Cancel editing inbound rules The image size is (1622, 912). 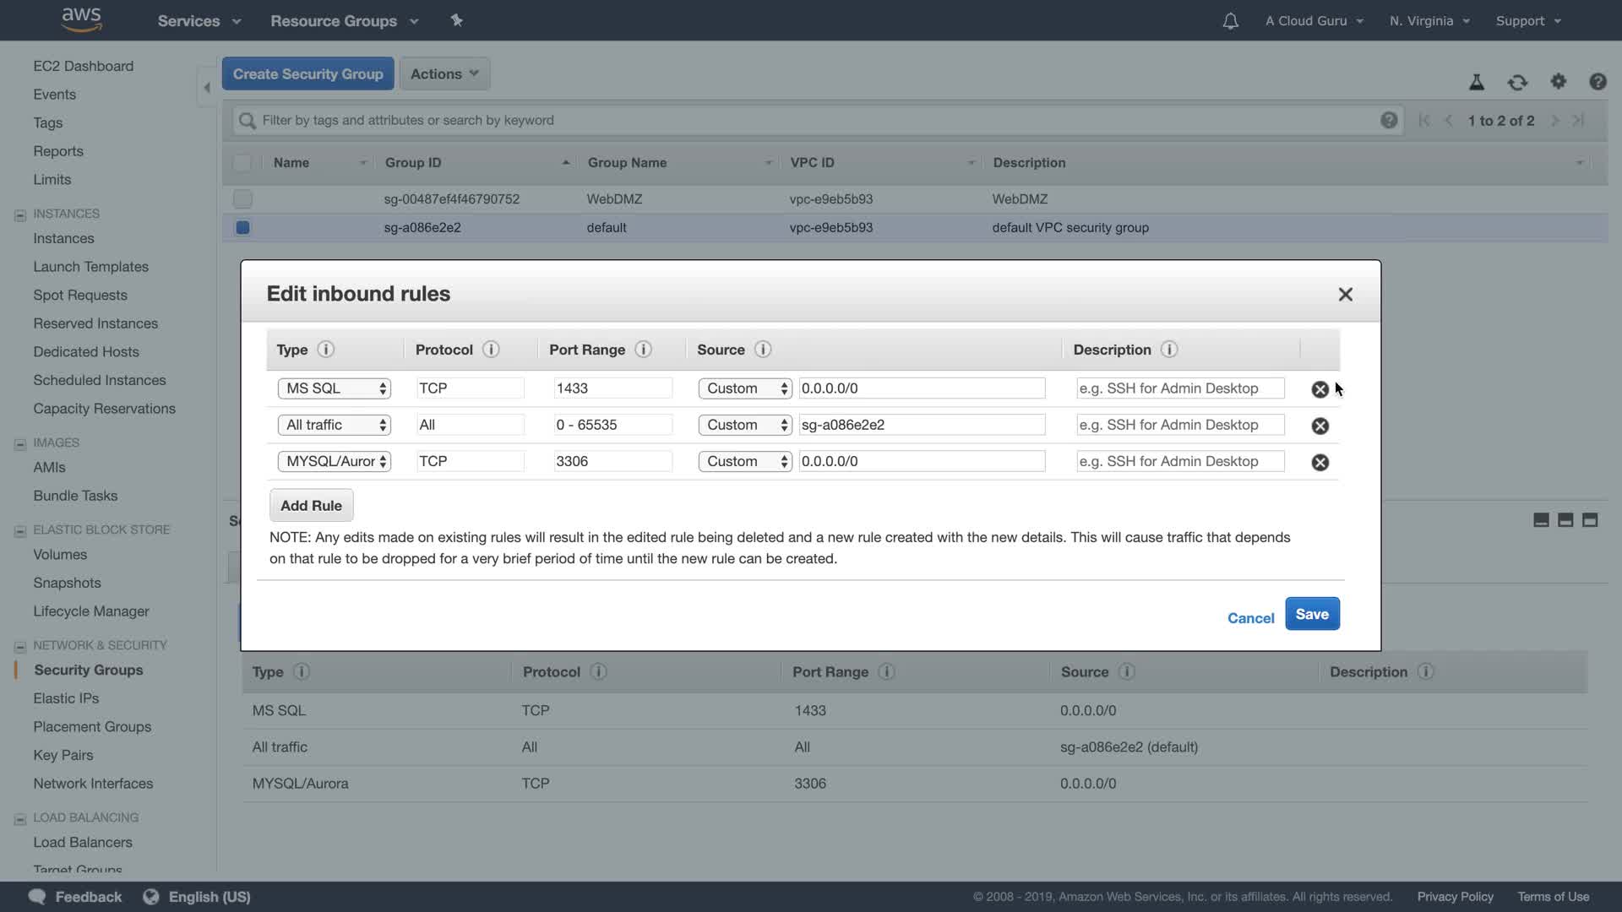pos(1250,618)
